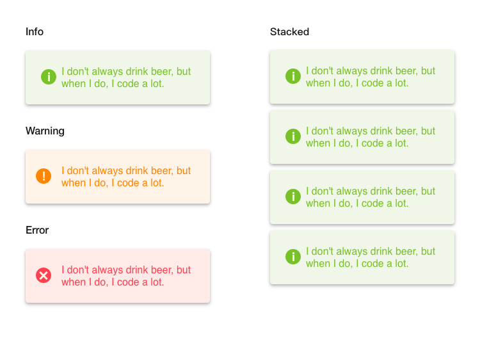This screenshot has height=338, width=480.
Task: Click the orange exclamation warning icon
Action: (x=44, y=176)
